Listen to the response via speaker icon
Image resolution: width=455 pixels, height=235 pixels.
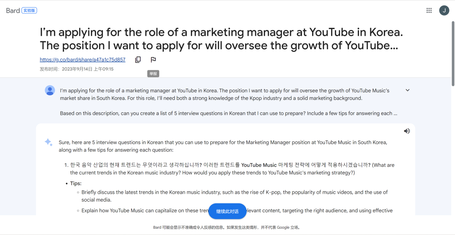click(407, 131)
